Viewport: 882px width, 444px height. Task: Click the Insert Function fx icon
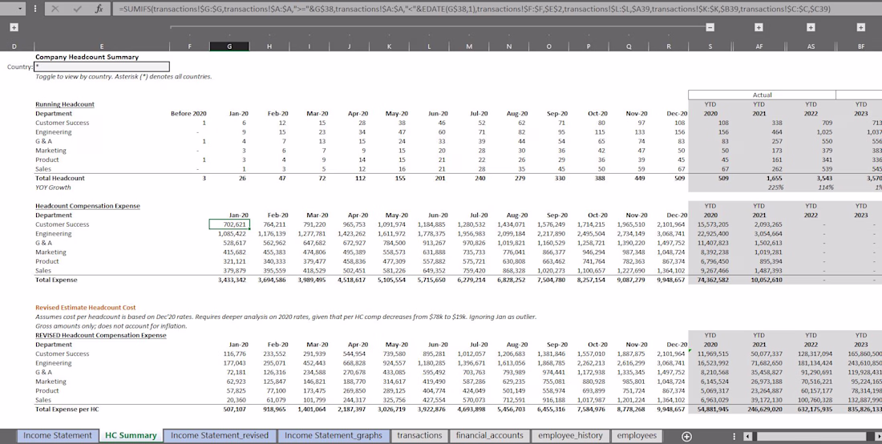click(x=98, y=9)
